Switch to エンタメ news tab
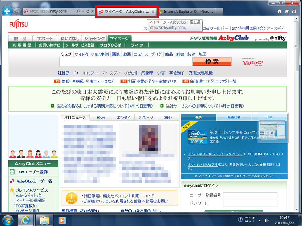 click(123, 118)
